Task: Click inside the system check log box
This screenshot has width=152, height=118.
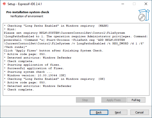Action: [76, 60]
